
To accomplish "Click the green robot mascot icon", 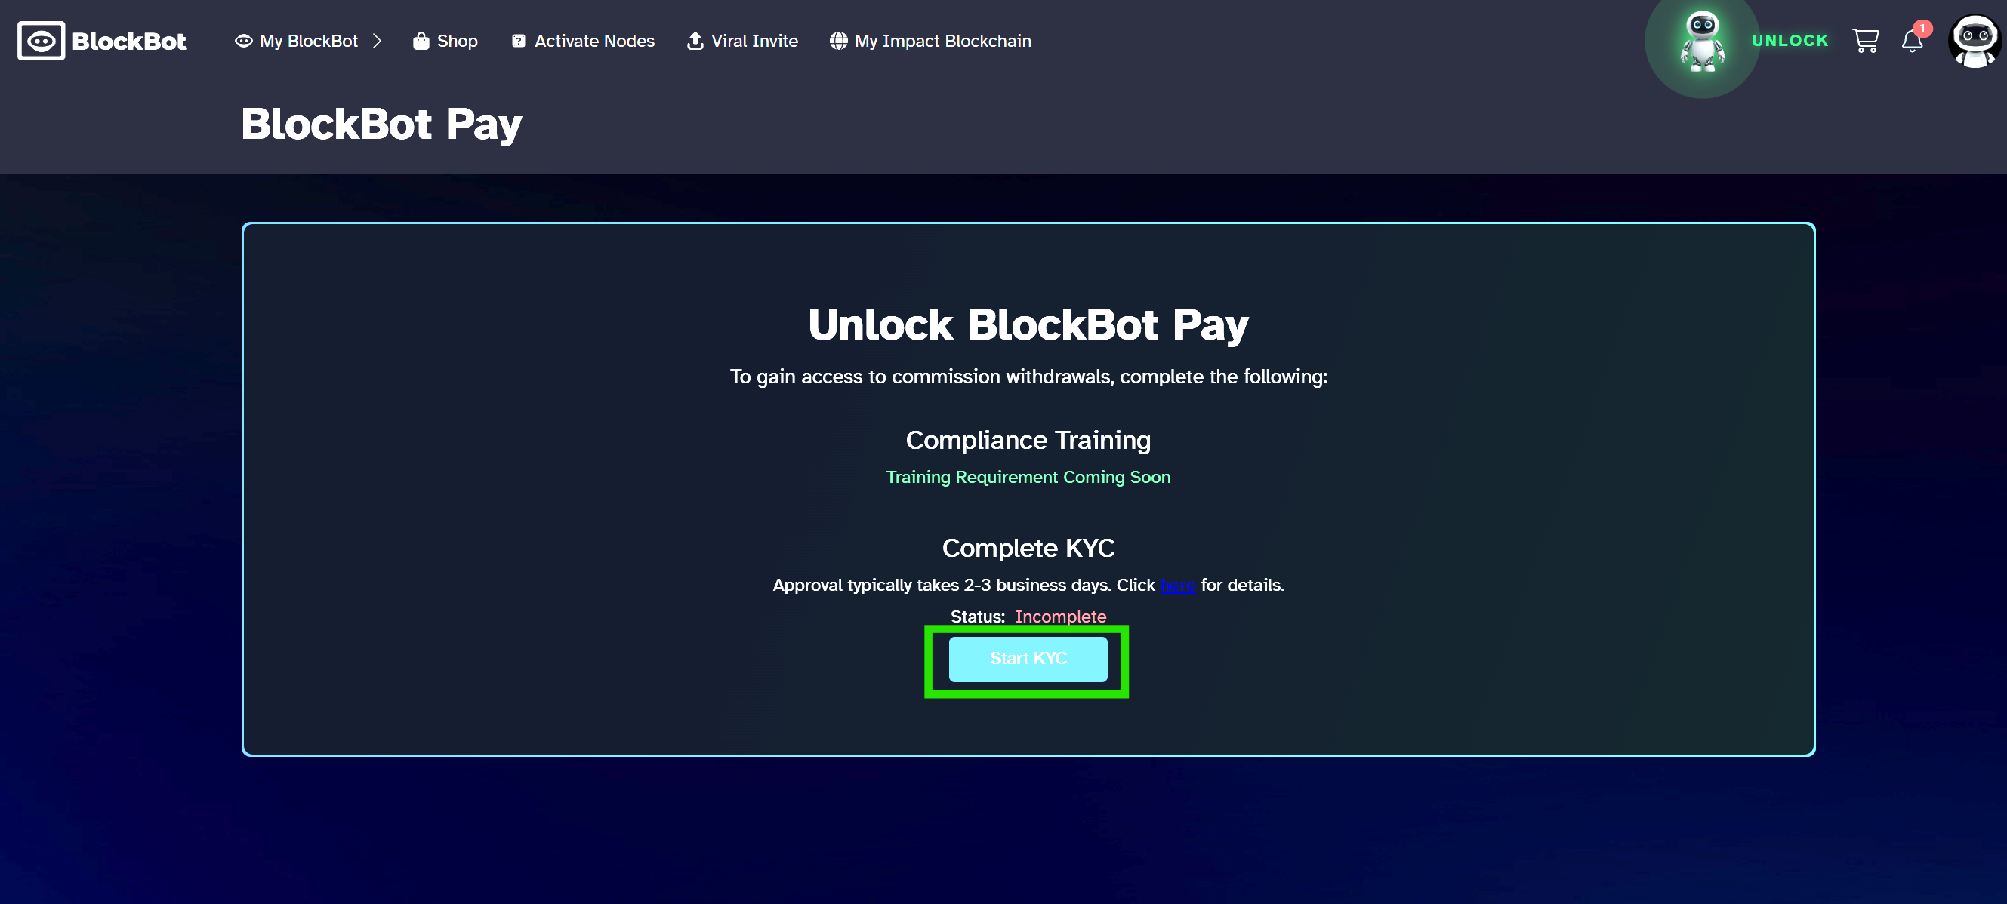I will (1703, 42).
